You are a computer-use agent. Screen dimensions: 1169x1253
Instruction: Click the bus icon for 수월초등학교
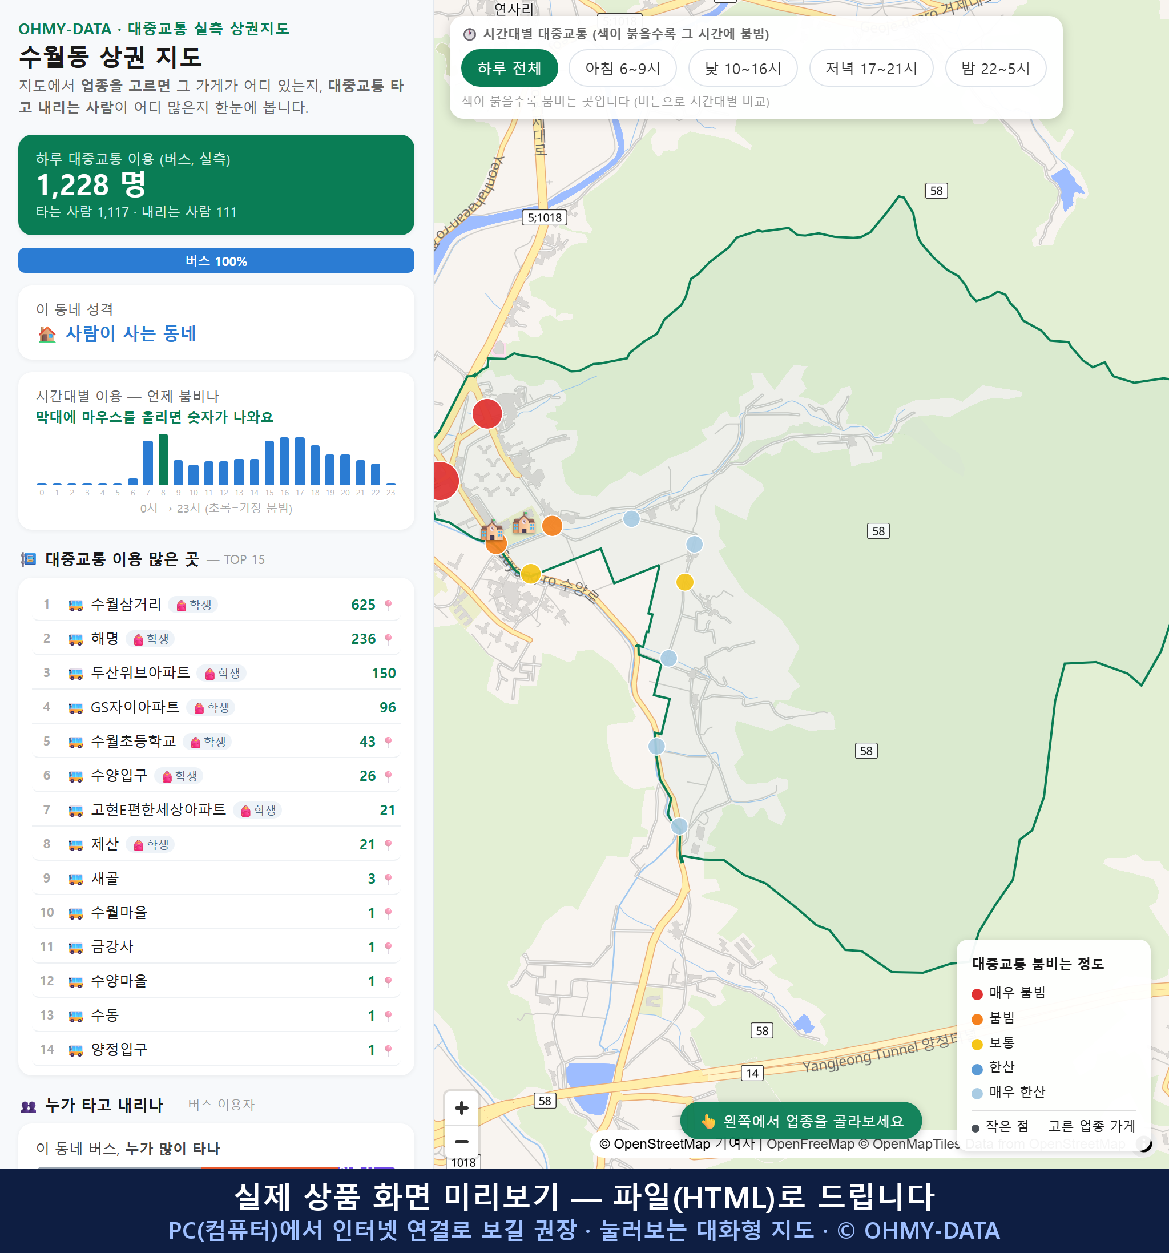click(75, 742)
